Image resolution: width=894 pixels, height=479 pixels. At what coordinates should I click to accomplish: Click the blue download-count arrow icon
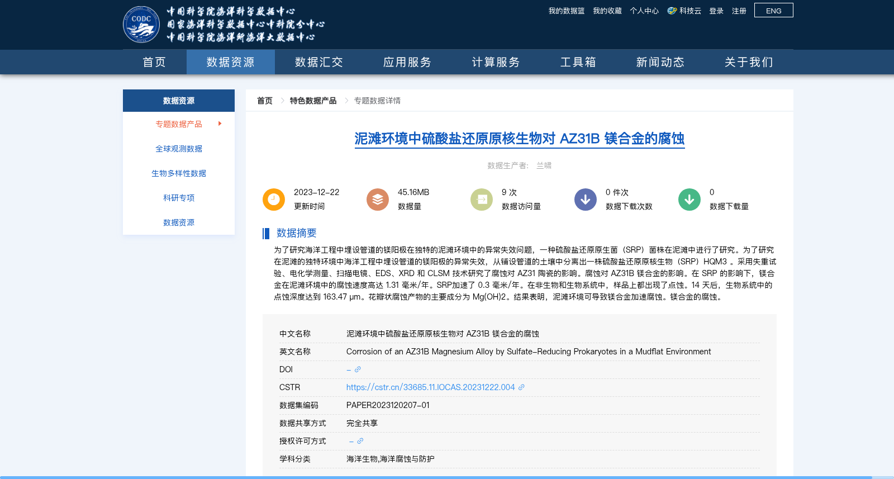point(586,200)
